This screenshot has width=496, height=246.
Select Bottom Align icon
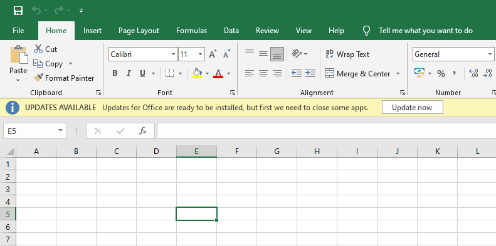[x=277, y=54]
